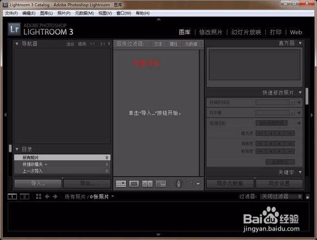Click the 导出... button
317x240 pixels.
click(87, 184)
